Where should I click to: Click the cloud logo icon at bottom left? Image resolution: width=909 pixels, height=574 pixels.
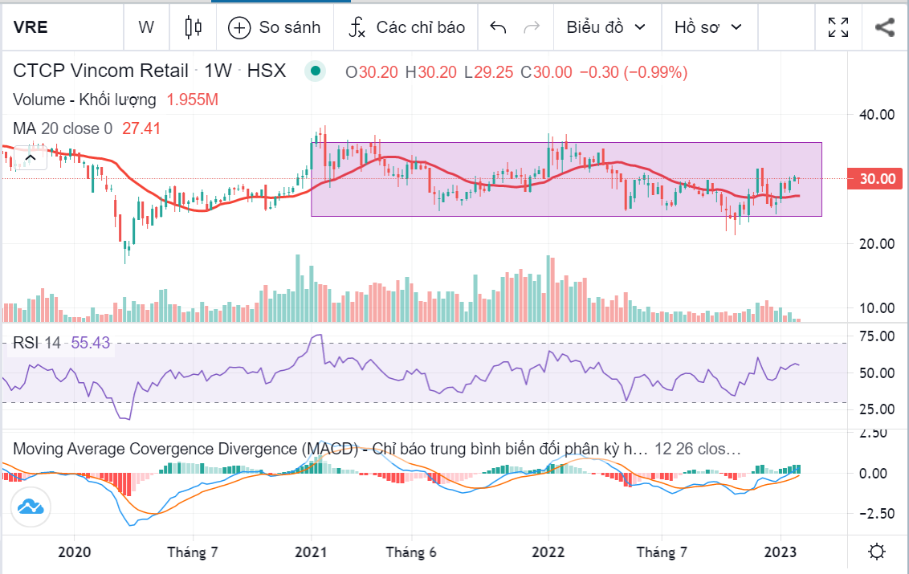coord(31,507)
